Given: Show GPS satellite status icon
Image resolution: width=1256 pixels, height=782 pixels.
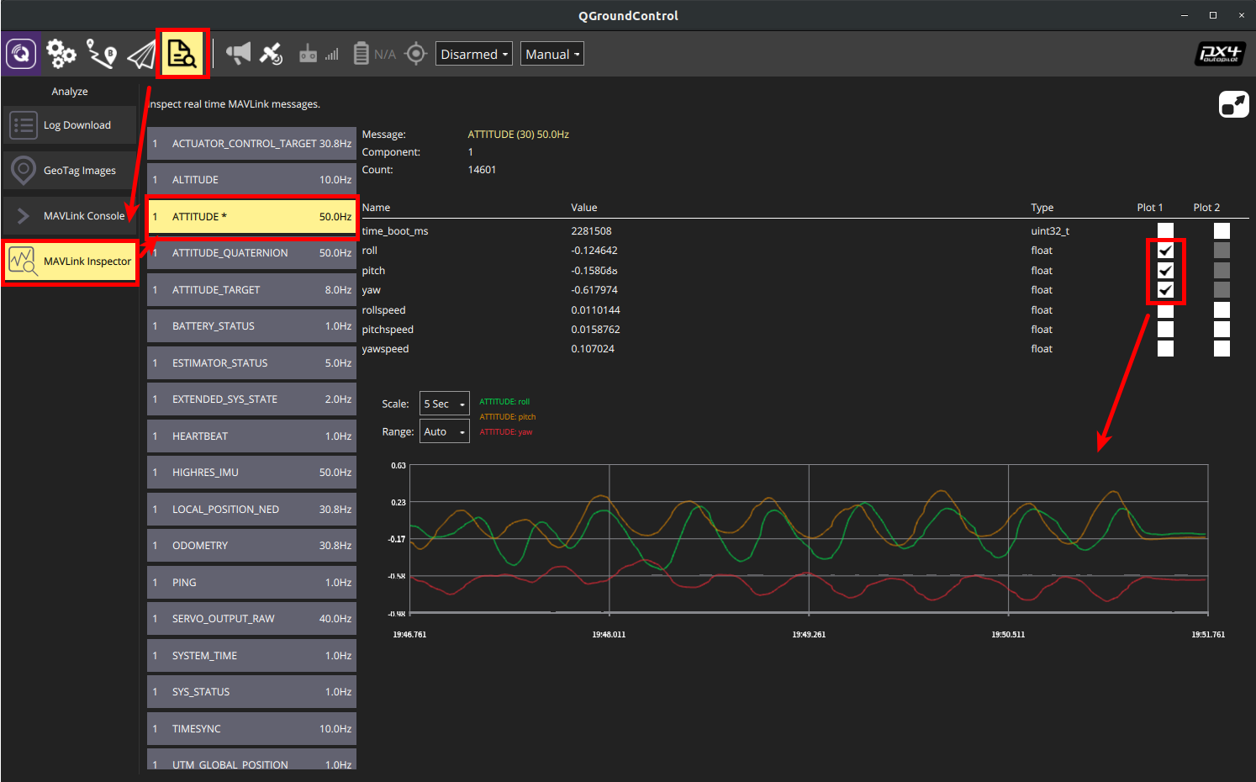Looking at the screenshot, I should 271,54.
